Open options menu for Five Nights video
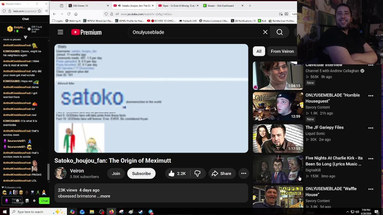383x215 pixels. (x=371, y=159)
